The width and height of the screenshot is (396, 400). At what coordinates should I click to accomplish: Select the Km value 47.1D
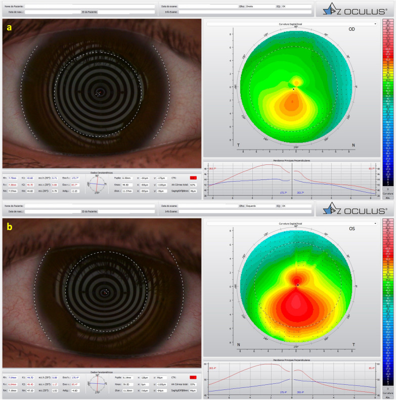pos(30,390)
